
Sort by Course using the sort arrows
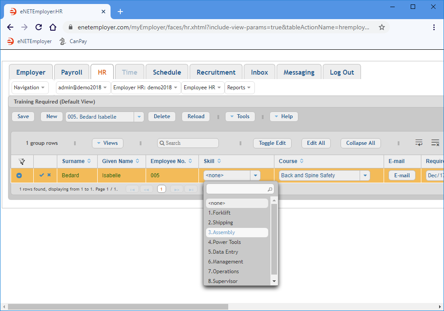[x=302, y=161]
